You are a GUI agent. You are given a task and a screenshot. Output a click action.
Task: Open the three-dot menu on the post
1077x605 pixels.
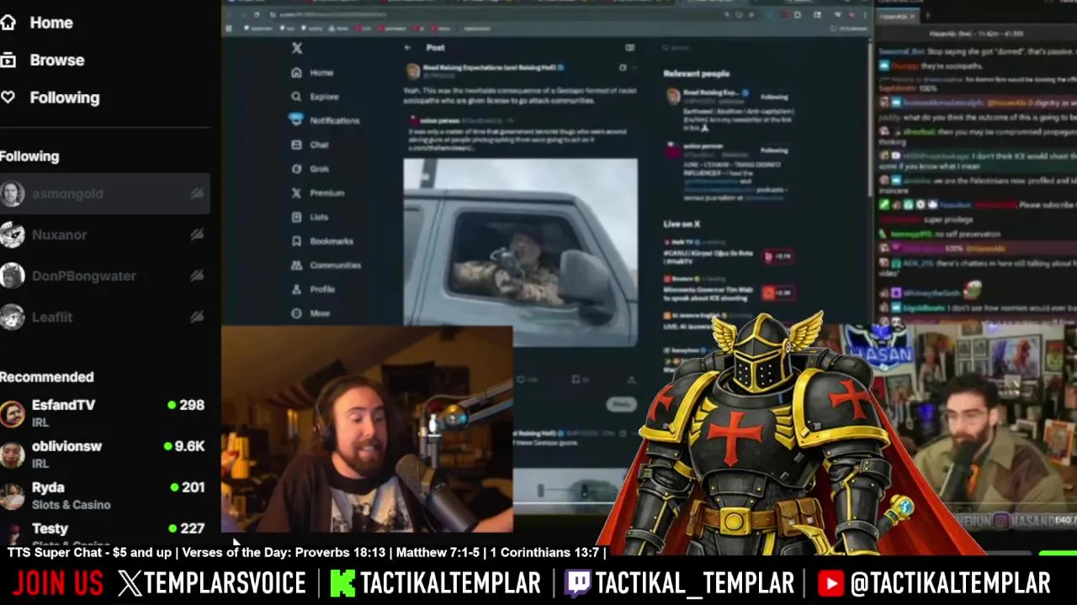(x=634, y=67)
